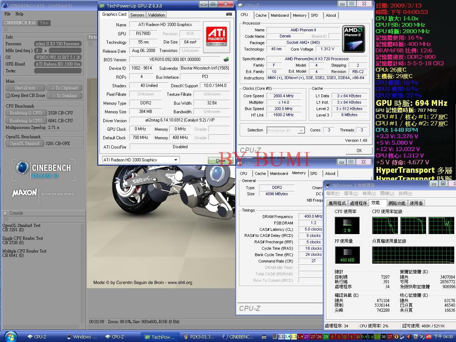456x342 pixels.
Task: Click the Core Speed 2800.4 MHz value
Action: [x=284, y=96]
